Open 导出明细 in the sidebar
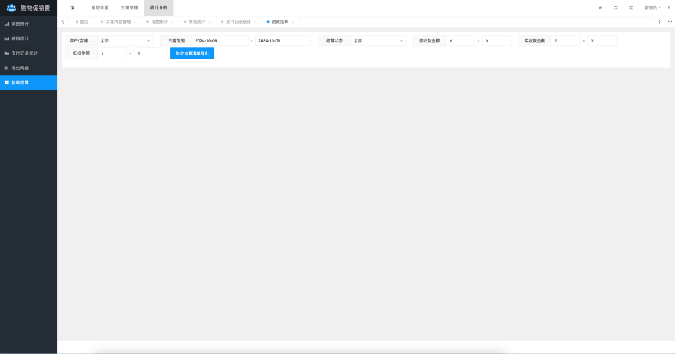The image size is (675, 354). pos(20,68)
